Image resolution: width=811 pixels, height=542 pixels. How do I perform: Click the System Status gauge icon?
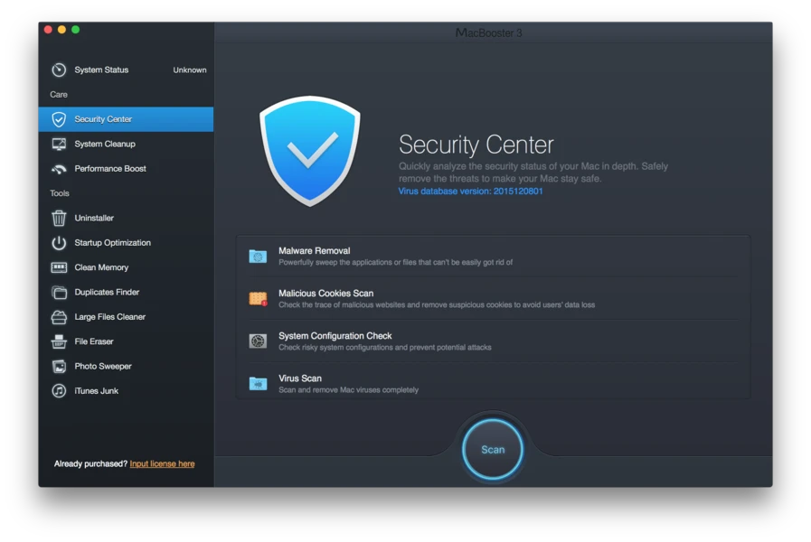coord(59,70)
